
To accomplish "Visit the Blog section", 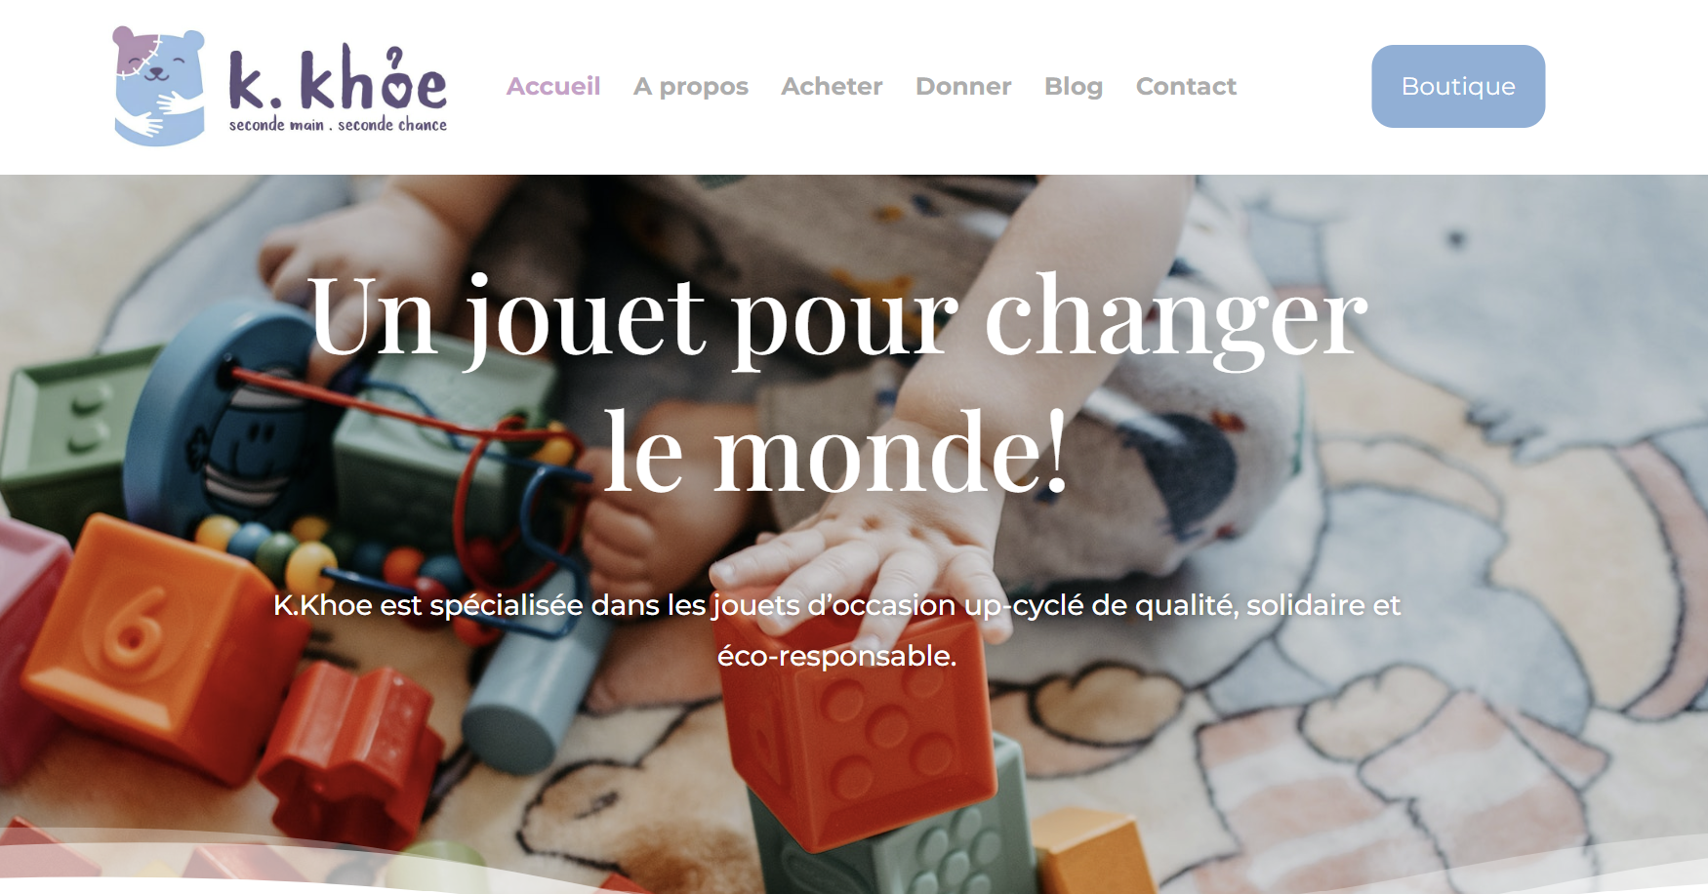I will click(1074, 87).
